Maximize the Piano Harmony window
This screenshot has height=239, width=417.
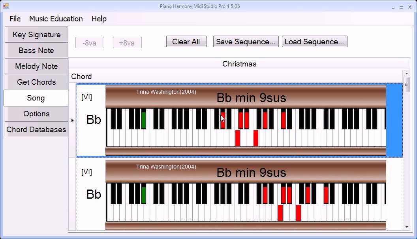coord(401,7)
